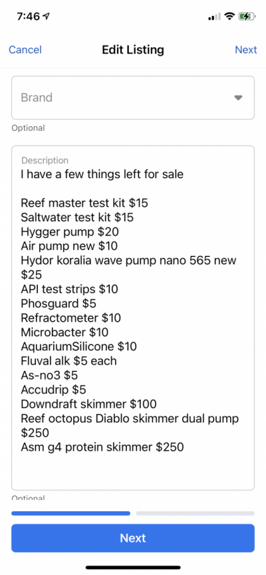This screenshot has width=266, height=575.
Task: Tap the location arrow beside the time
Action: tap(47, 17)
